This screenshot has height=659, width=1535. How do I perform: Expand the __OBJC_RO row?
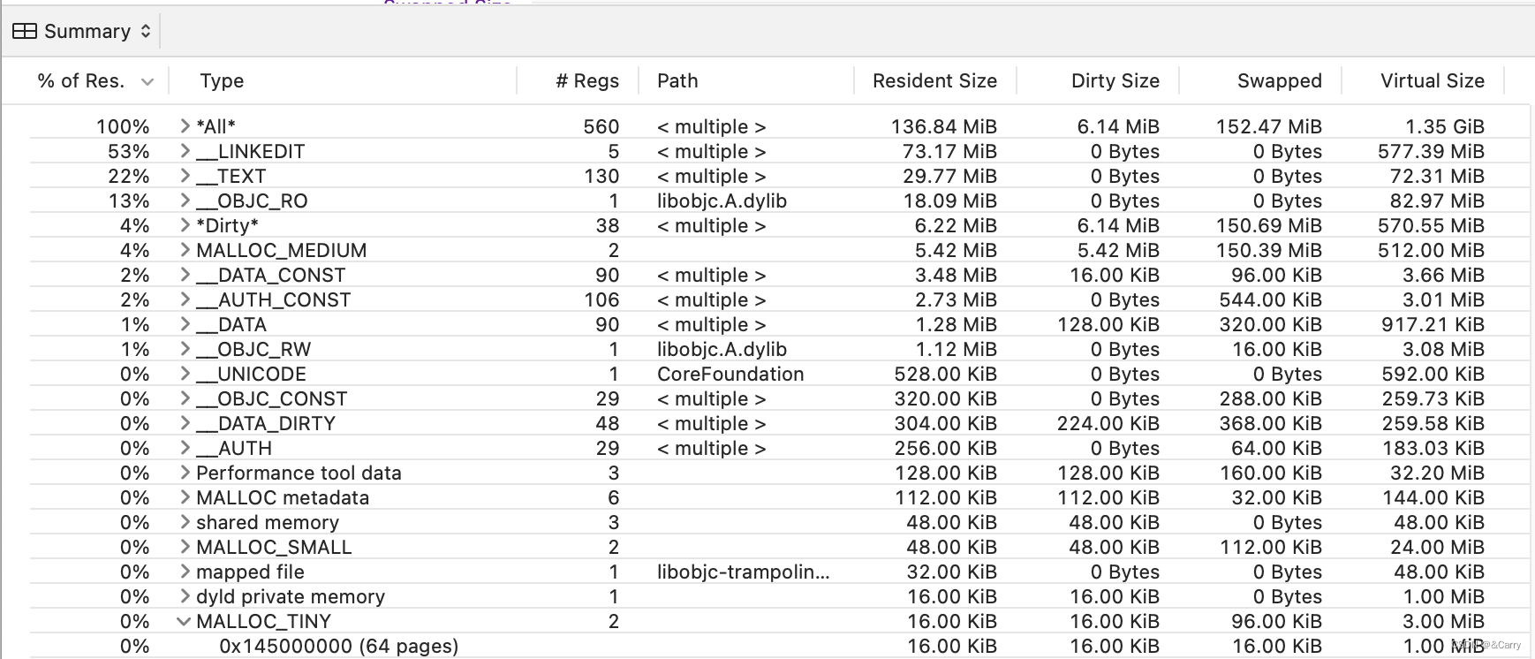click(x=185, y=201)
